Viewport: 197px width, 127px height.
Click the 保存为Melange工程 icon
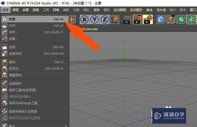pos(5,103)
